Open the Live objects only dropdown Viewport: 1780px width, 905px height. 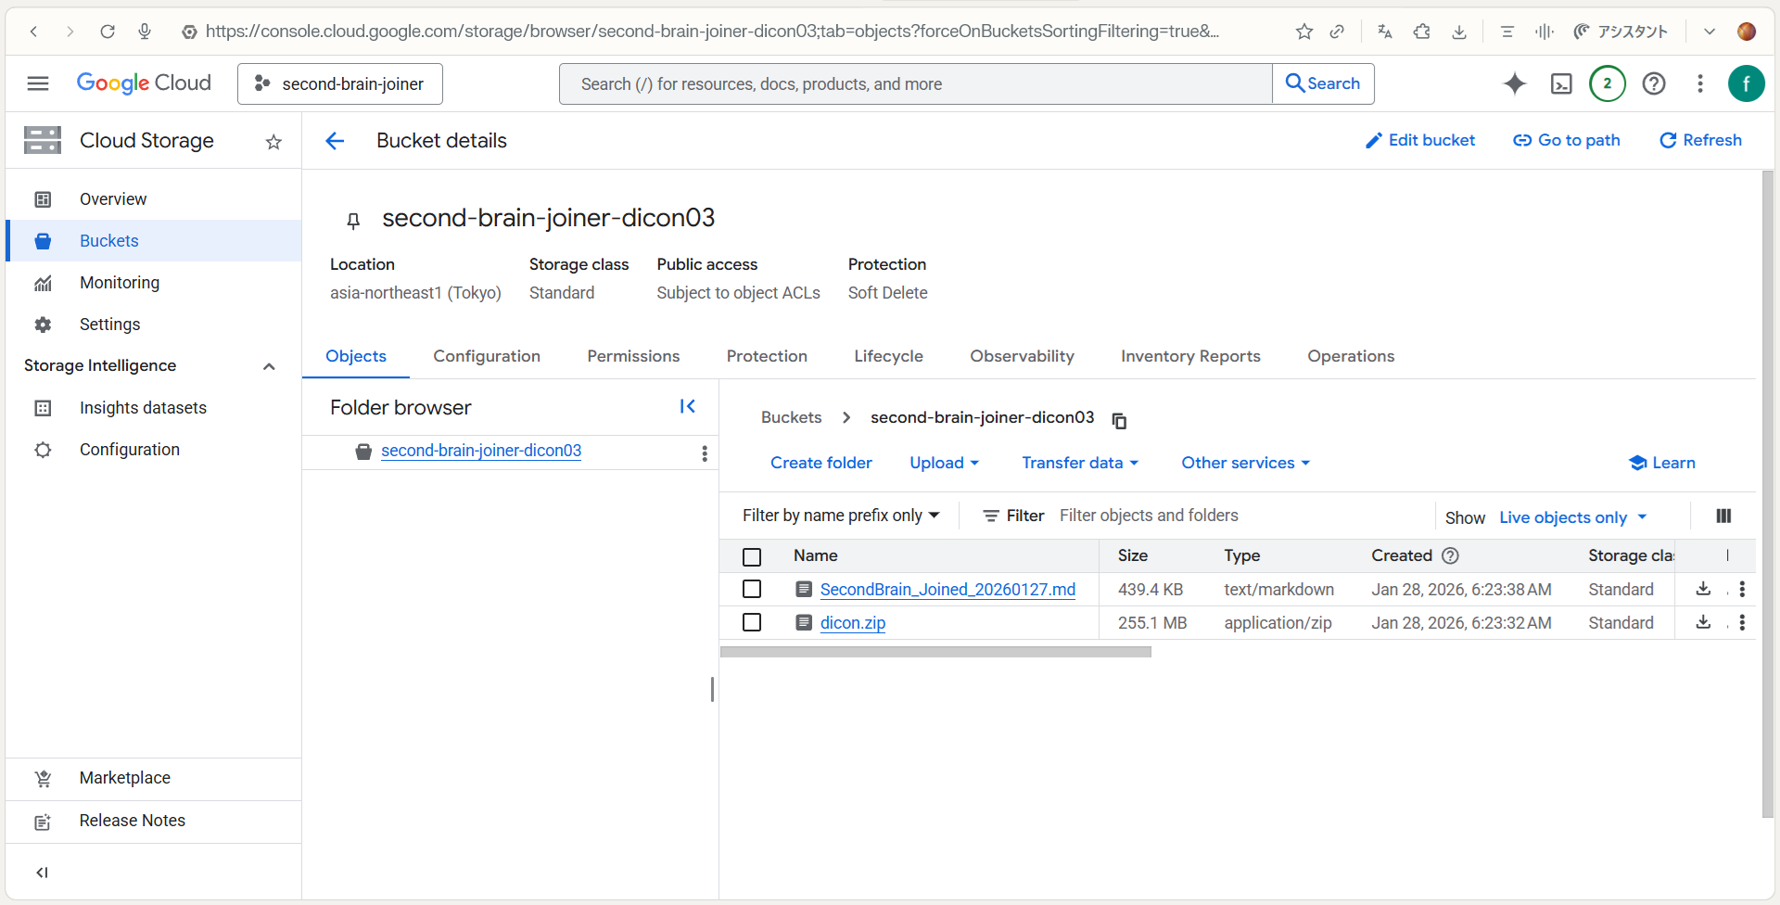coord(1572,517)
